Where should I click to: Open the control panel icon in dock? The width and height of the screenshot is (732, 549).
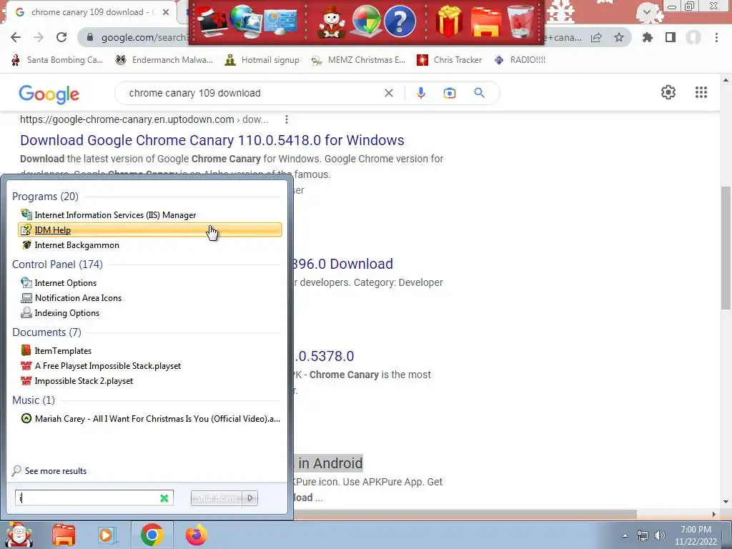(280, 22)
